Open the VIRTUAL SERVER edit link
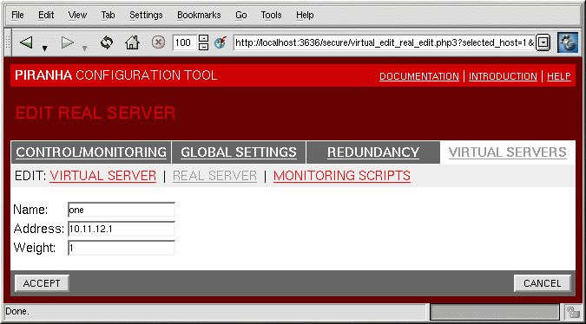The height and width of the screenshot is (324, 586). click(x=102, y=176)
